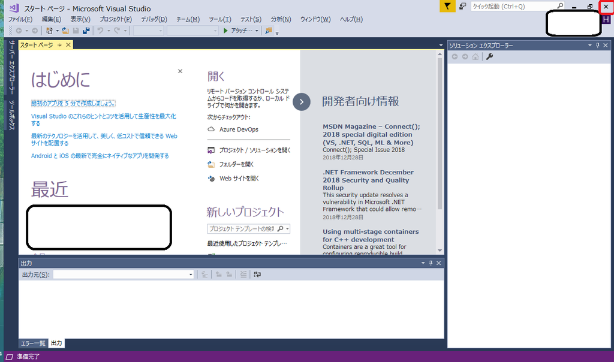
Task: Open the 編集(E) menu
Action: [x=52, y=19]
